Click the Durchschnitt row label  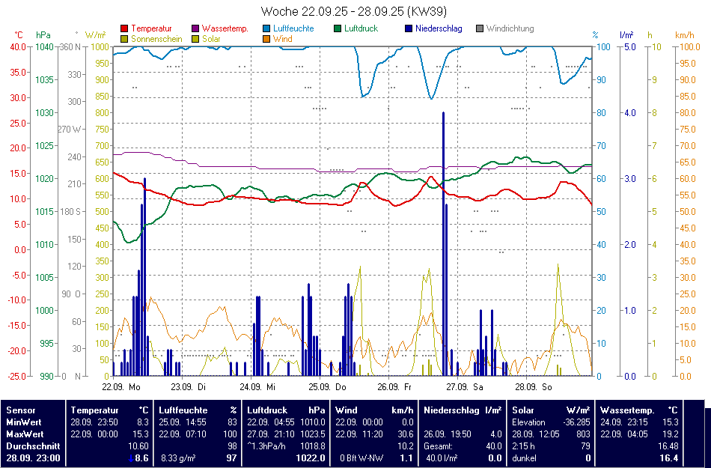(31, 446)
